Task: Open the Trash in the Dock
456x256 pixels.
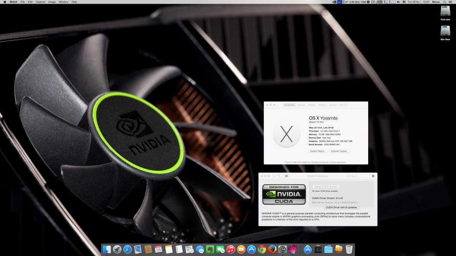Action: click(349, 249)
